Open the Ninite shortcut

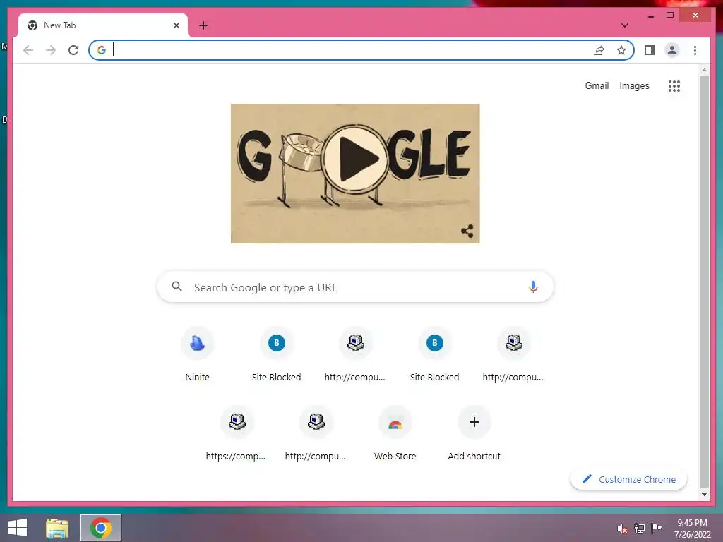point(198,355)
